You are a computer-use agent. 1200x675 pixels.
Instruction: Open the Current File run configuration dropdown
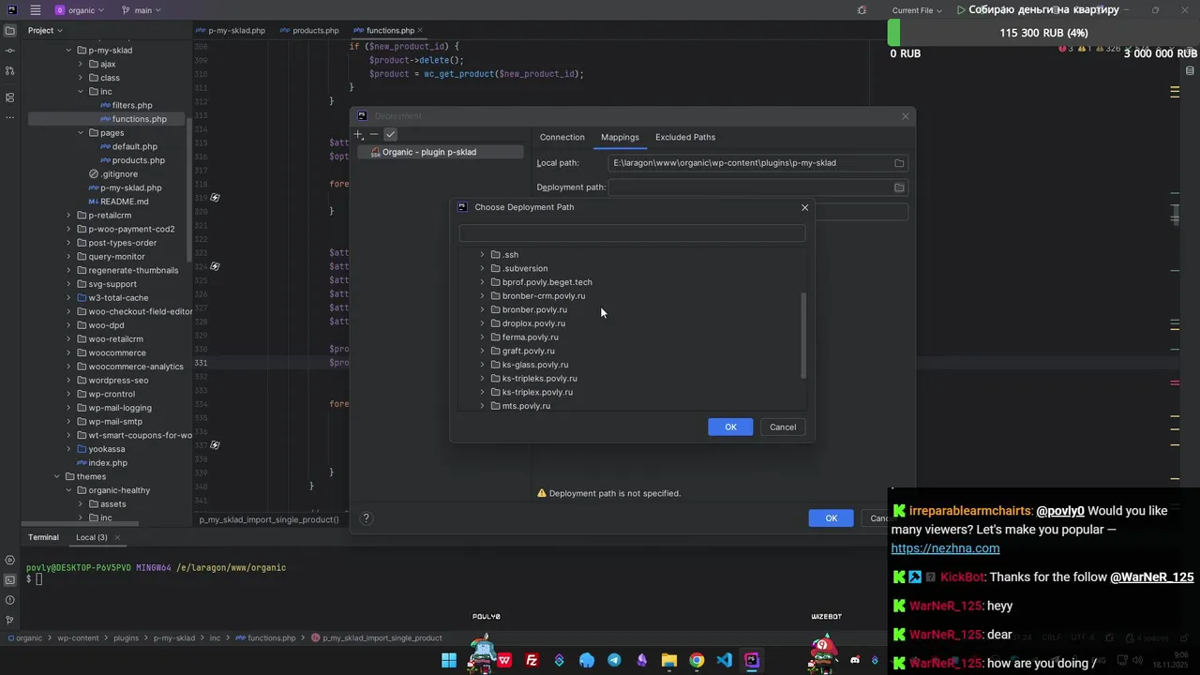pos(917,10)
